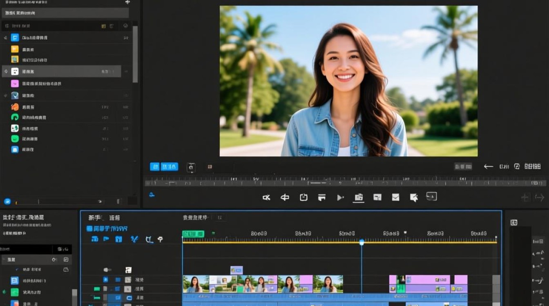Click the play arrow below the preview
Viewport: 549px width, 306px height.
coord(340,197)
